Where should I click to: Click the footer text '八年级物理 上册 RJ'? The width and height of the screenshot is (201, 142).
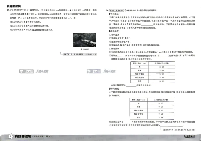click(43, 136)
